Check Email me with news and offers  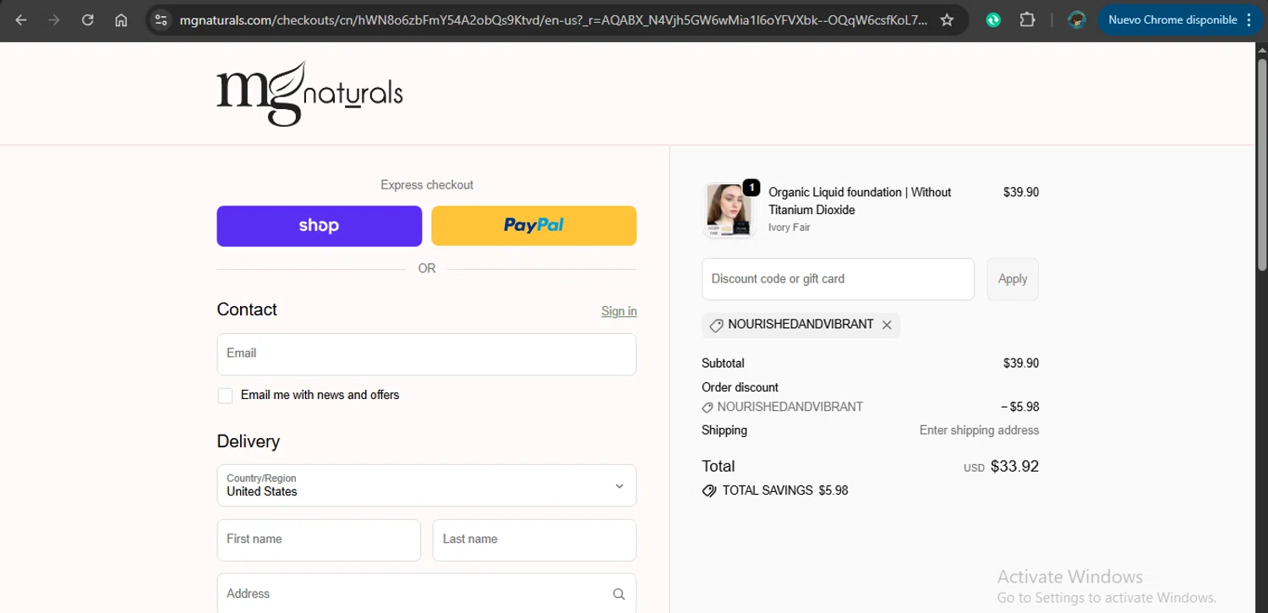(225, 396)
